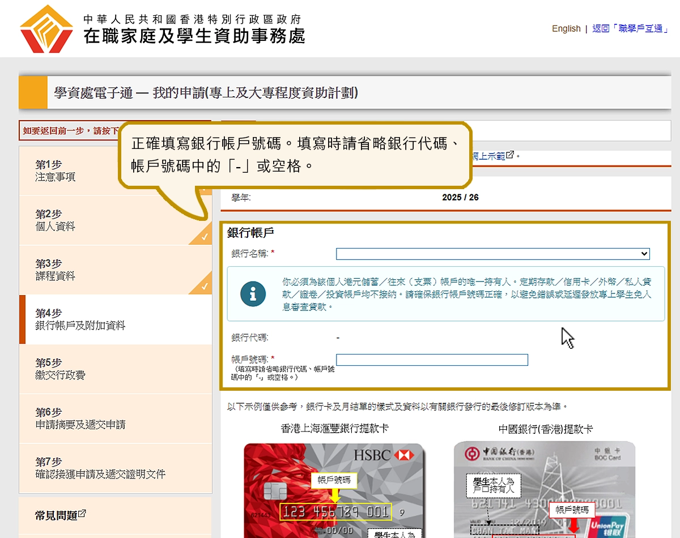Click the Working Family and Student Financial Assistance Agency logo

(46, 28)
